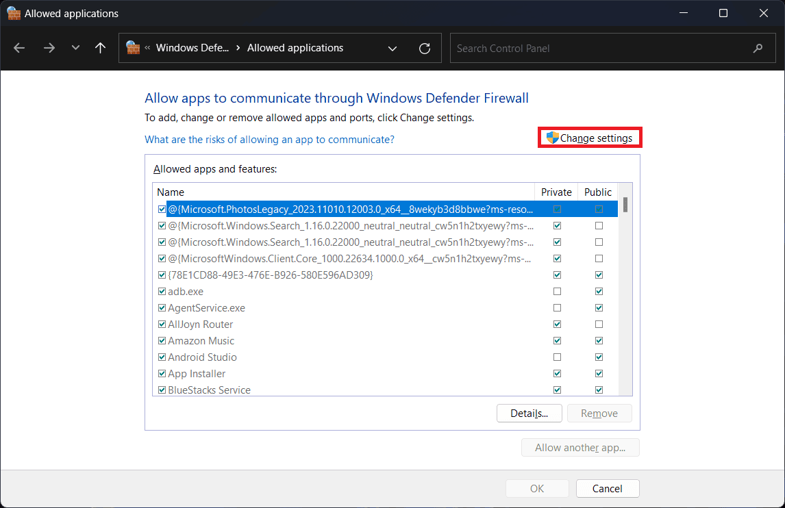Uncheck the MicrosoftWindows.Client.Core entry checkbox

tap(162, 259)
